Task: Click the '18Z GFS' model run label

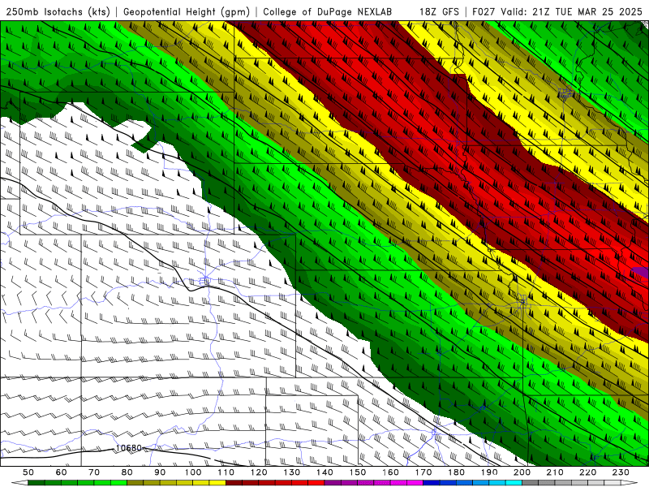Action: [x=439, y=12]
